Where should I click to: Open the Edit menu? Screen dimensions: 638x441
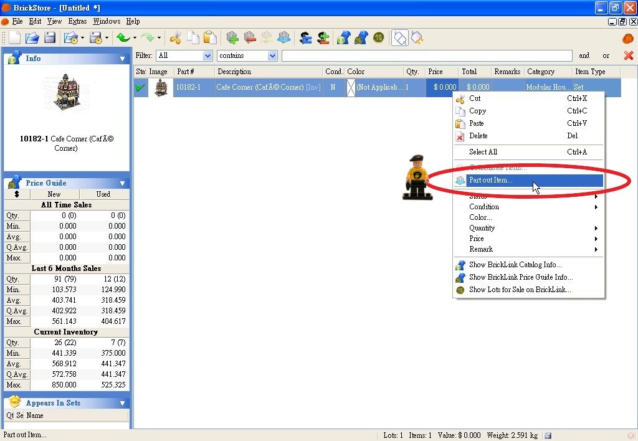[x=35, y=21]
